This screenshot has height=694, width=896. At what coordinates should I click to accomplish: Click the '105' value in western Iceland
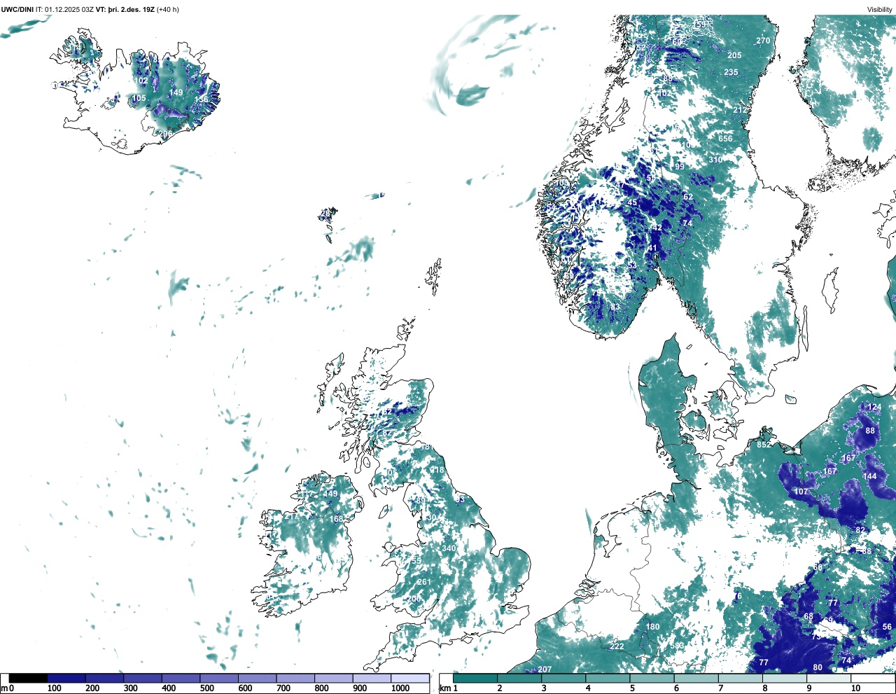139,98
